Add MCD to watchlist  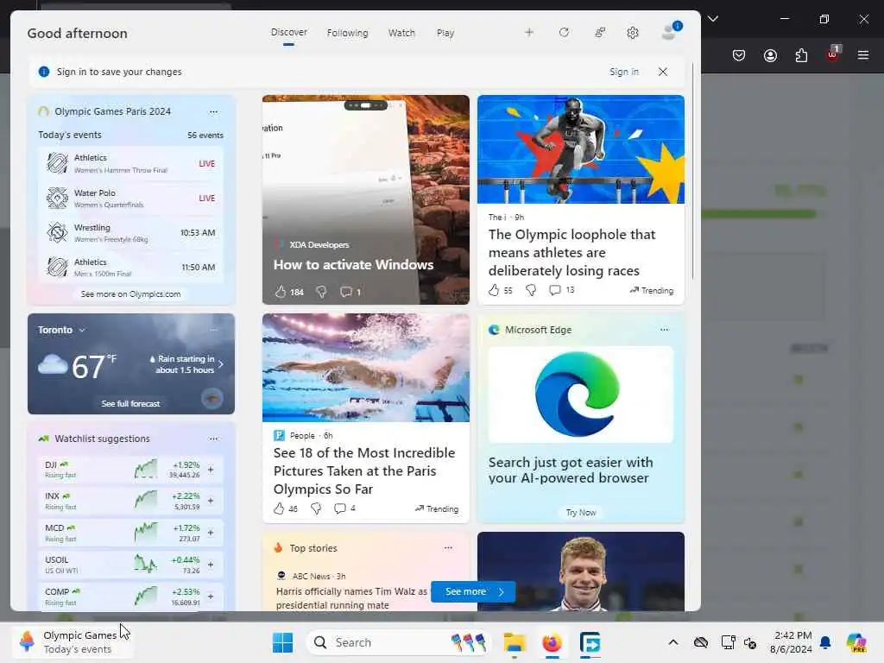pyautogui.click(x=211, y=533)
